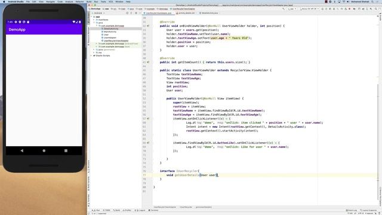Open the device selector dropdown
This screenshot has height=215, width=382.
pyautogui.click(x=309, y=9)
